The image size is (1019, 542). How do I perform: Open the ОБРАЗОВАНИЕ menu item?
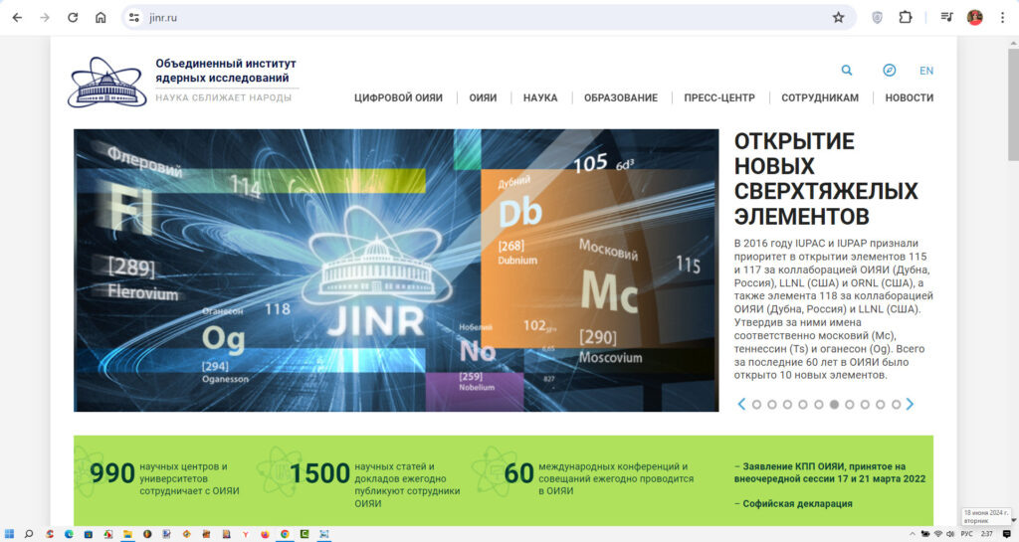coord(621,98)
